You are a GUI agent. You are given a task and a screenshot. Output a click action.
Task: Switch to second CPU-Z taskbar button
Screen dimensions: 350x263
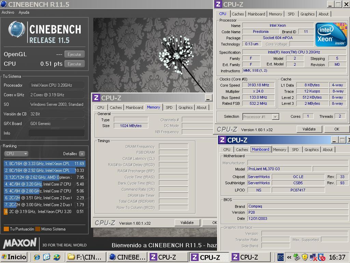[210, 257]
